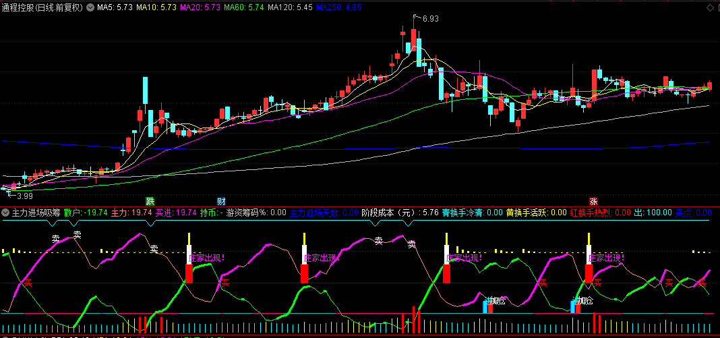Click the 主力: 19.74 indicator value
Viewport: 720px width, 338px height.
[x=131, y=213]
